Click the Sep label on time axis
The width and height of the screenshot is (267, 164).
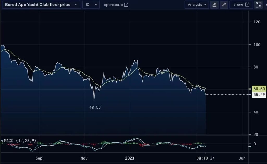39,158
